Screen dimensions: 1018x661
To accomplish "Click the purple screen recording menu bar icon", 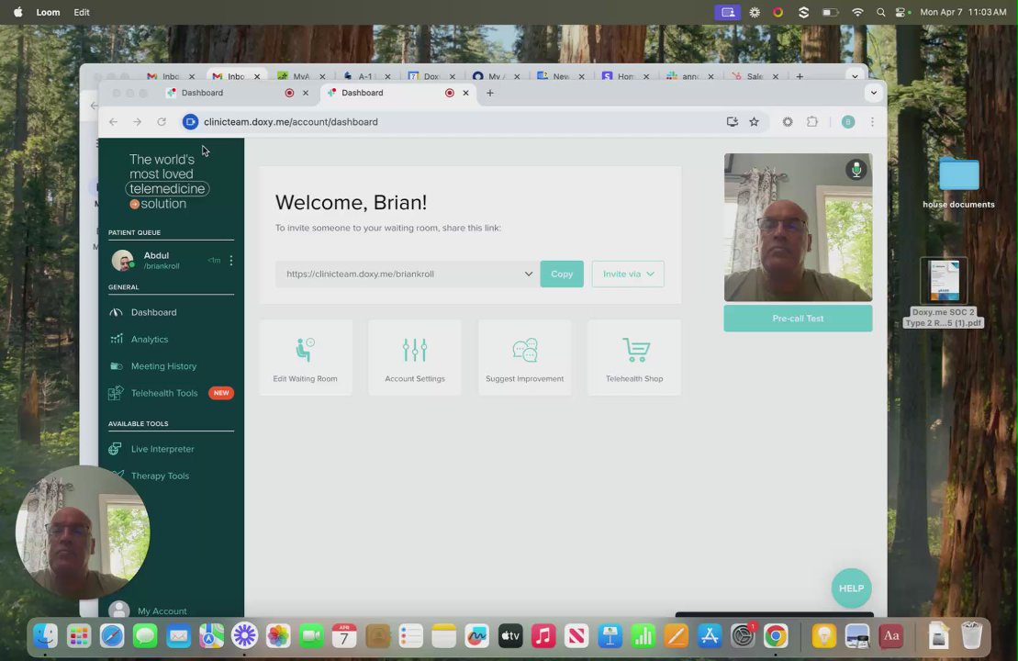I will click(727, 12).
